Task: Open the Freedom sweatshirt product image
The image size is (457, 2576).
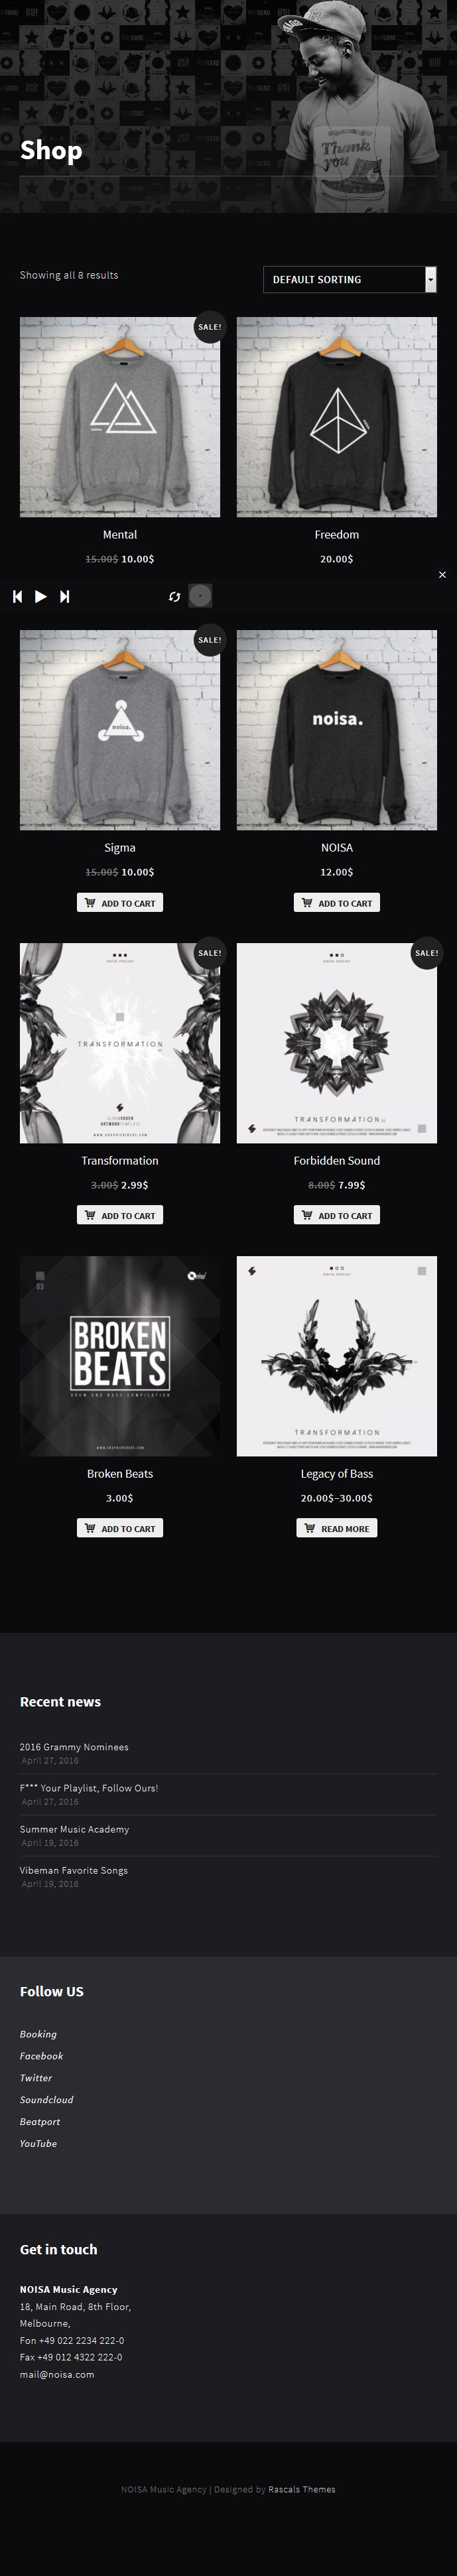Action: click(x=337, y=417)
